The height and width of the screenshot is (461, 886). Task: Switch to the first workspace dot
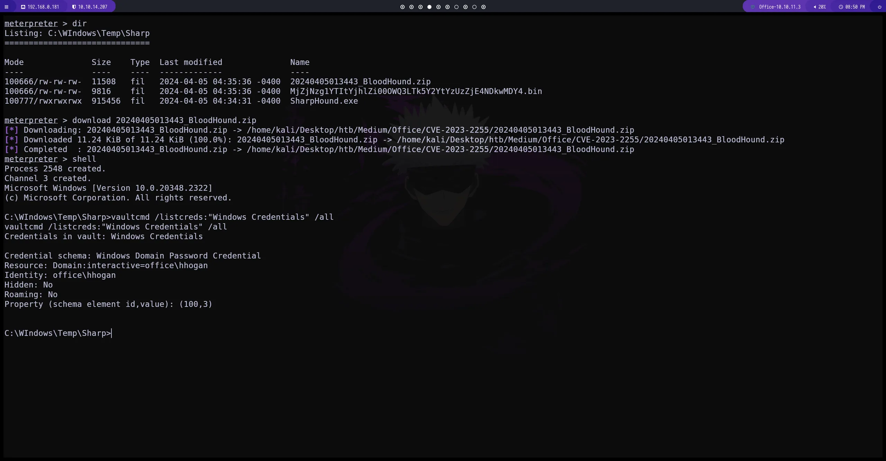click(x=402, y=7)
